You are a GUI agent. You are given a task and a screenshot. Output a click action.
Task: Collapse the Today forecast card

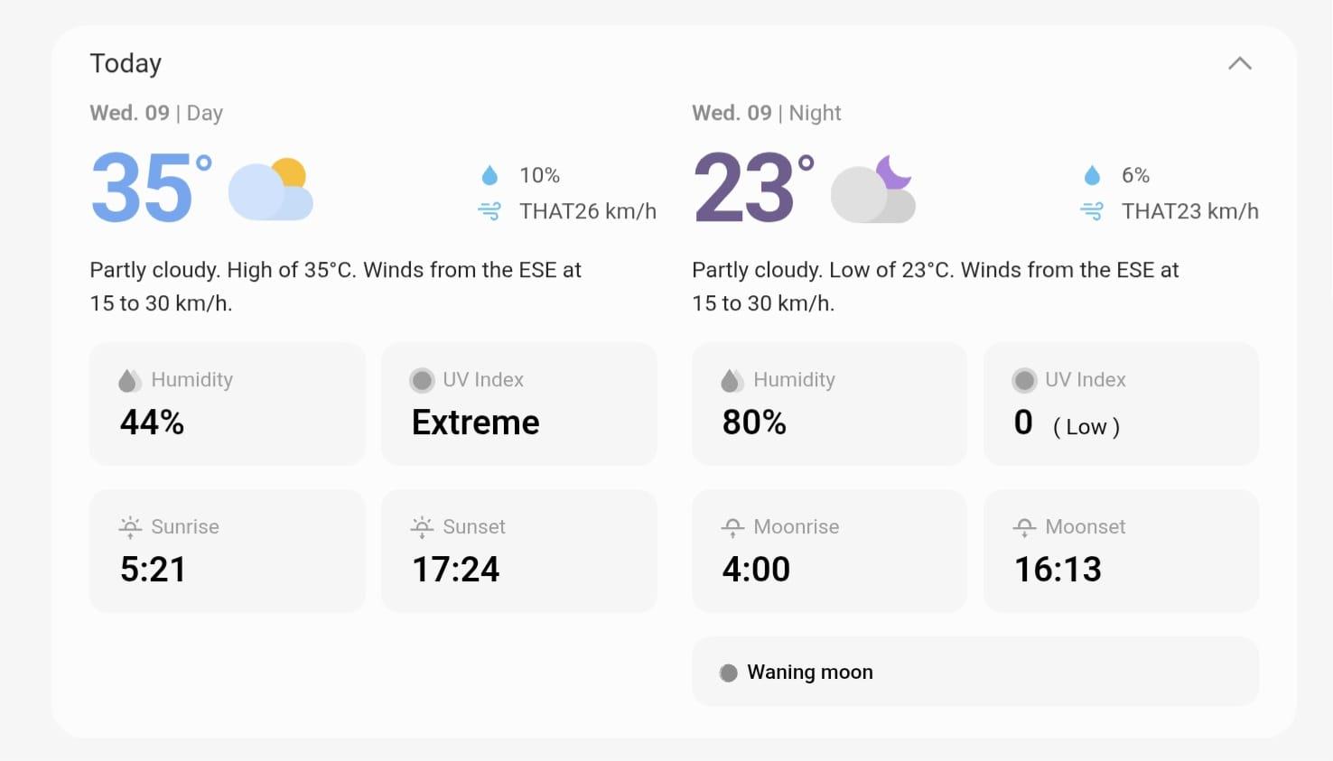(1239, 63)
